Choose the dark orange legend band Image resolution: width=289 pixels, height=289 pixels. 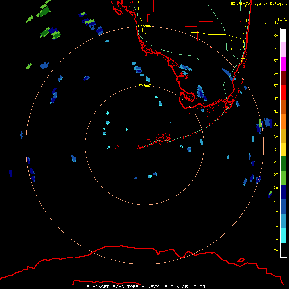[284, 107]
